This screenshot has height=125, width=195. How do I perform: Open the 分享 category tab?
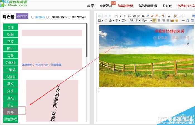pos(11,91)
